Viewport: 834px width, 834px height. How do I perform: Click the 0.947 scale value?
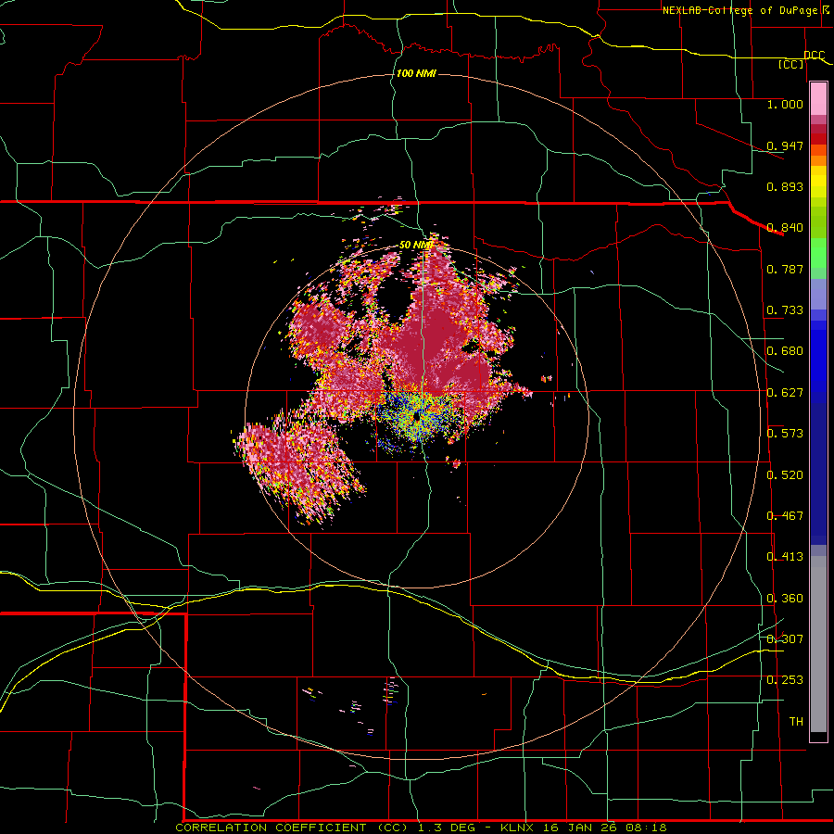[785, 145]
